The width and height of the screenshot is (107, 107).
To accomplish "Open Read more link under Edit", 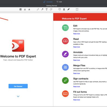I will point(77,34).
